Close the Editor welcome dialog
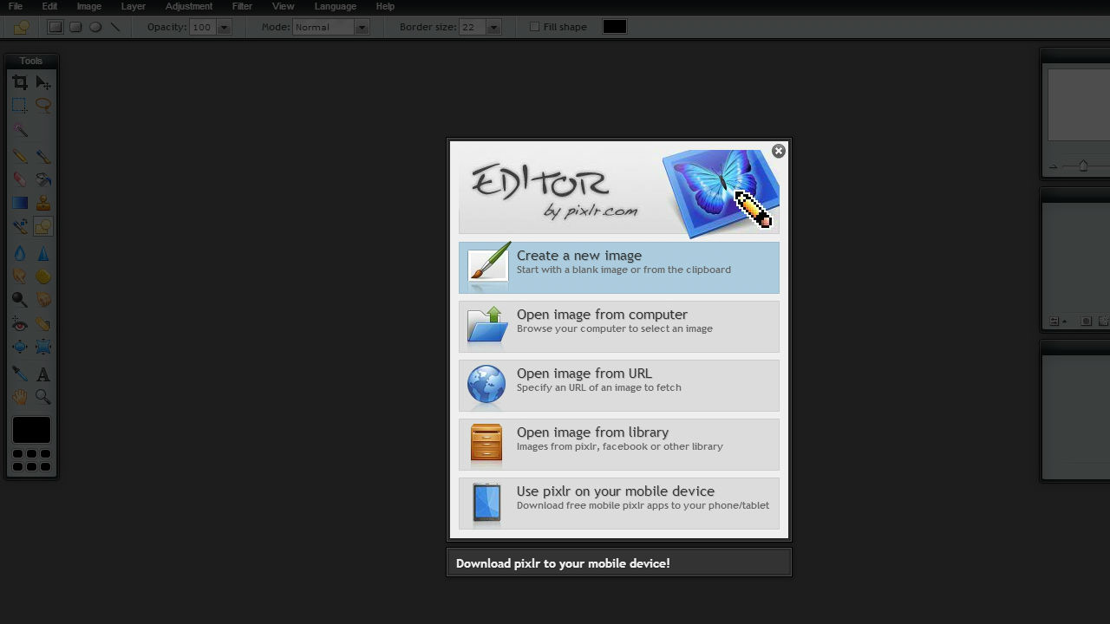Viewport: 1110px width, 624px height. [x=779, y=151]
